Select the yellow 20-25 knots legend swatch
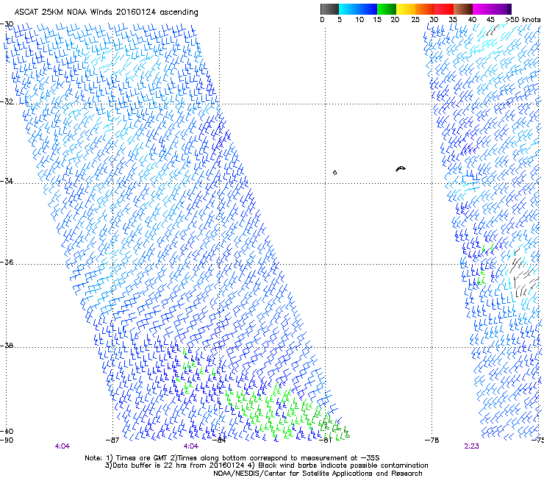 pos(406,9)
